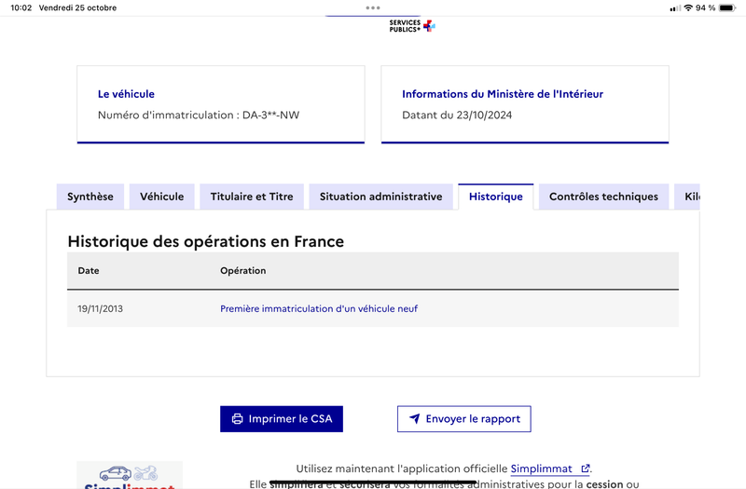Open the Contrôles techniques tab

pyautogui.click(x=603, y=197)
